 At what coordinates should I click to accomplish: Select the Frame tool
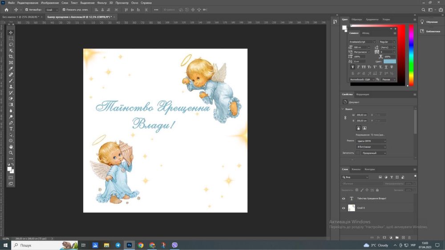point(11,63)
